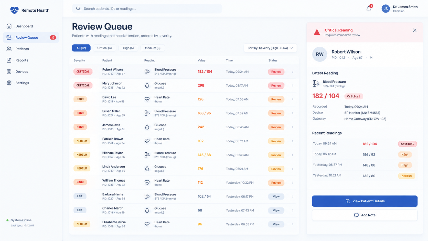Open Reports in the sidebar

(31, 60)
